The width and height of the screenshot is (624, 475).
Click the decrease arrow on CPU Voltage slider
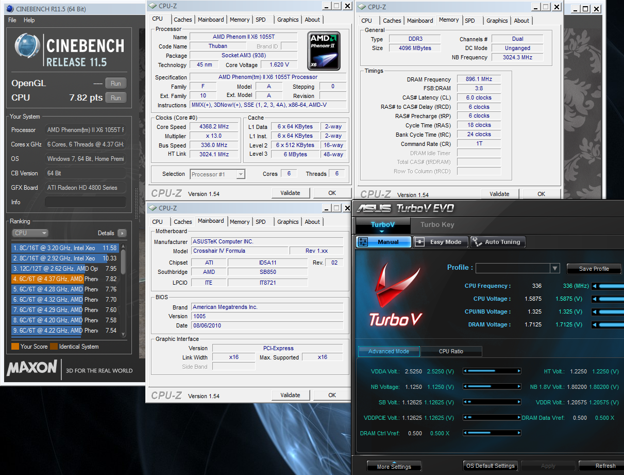(x=594, y=299)
